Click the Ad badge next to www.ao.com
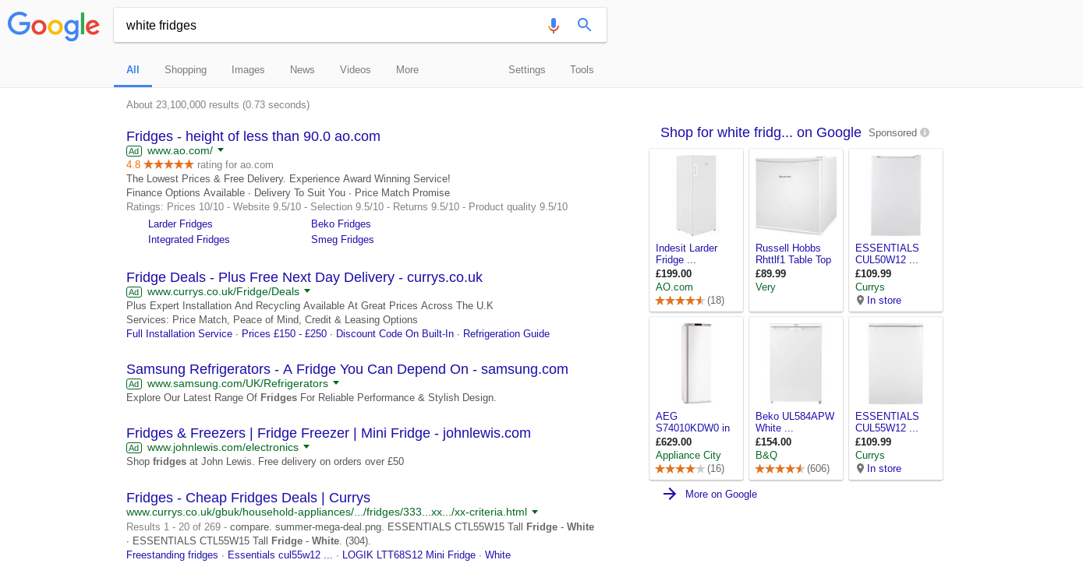This screenshot has height=574, width=1083. pyautogui.click(x=134, y=150)
